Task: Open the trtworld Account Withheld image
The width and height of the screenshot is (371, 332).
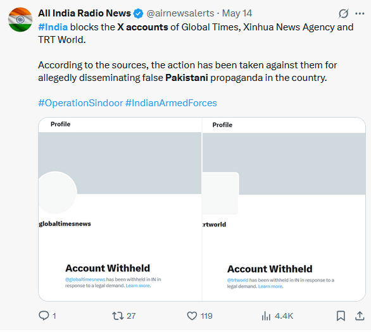Action: (x=284, y=209)
